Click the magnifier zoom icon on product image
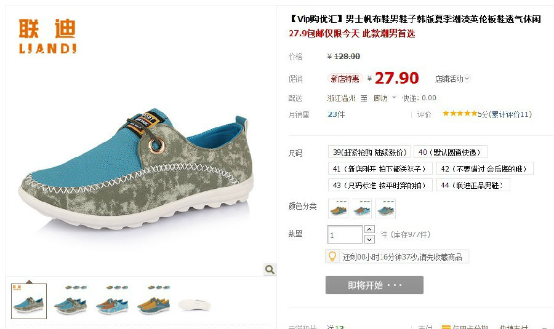Image resolution: width=554 pixels, height=329 pixels. pos(270,270)
